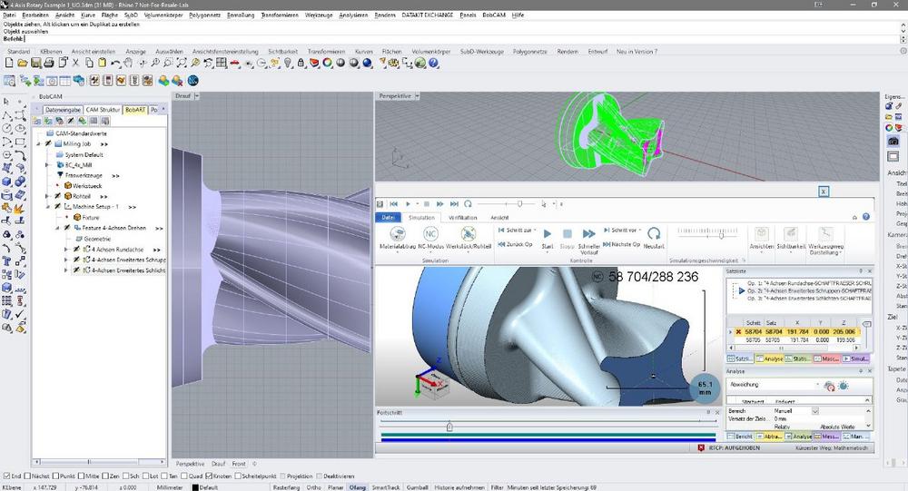Select the Werkstueck item in CAM tree

[88, 185]
